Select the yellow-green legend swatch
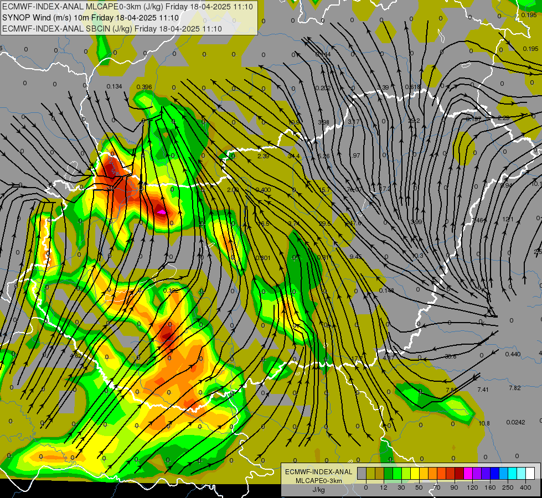The image size is (542, 498). (x=406, y=474)
